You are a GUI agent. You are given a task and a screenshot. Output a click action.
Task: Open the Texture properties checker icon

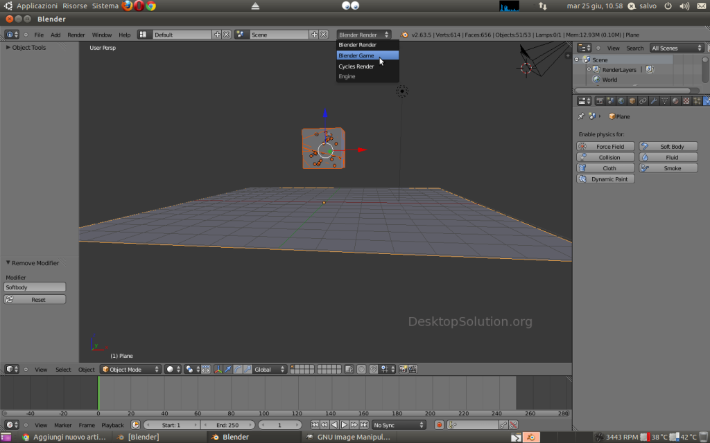coord(686,101)
